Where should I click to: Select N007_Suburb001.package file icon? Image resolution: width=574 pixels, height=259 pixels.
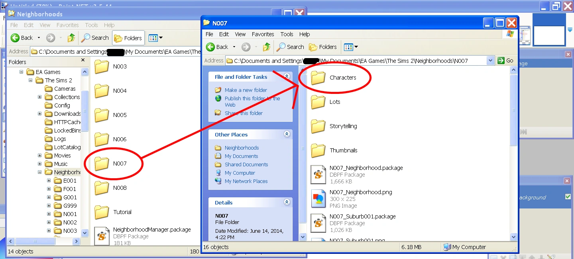coord(318,223)
